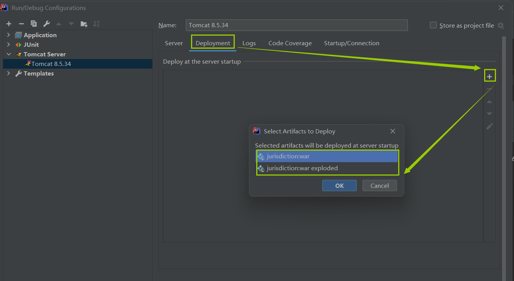Expand the Templates tree node
This screenshot has height=281, width=514.
point(8,73)
